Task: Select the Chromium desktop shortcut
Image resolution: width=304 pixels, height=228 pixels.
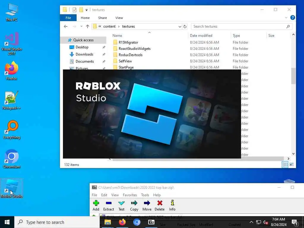Action: [12, 159]
